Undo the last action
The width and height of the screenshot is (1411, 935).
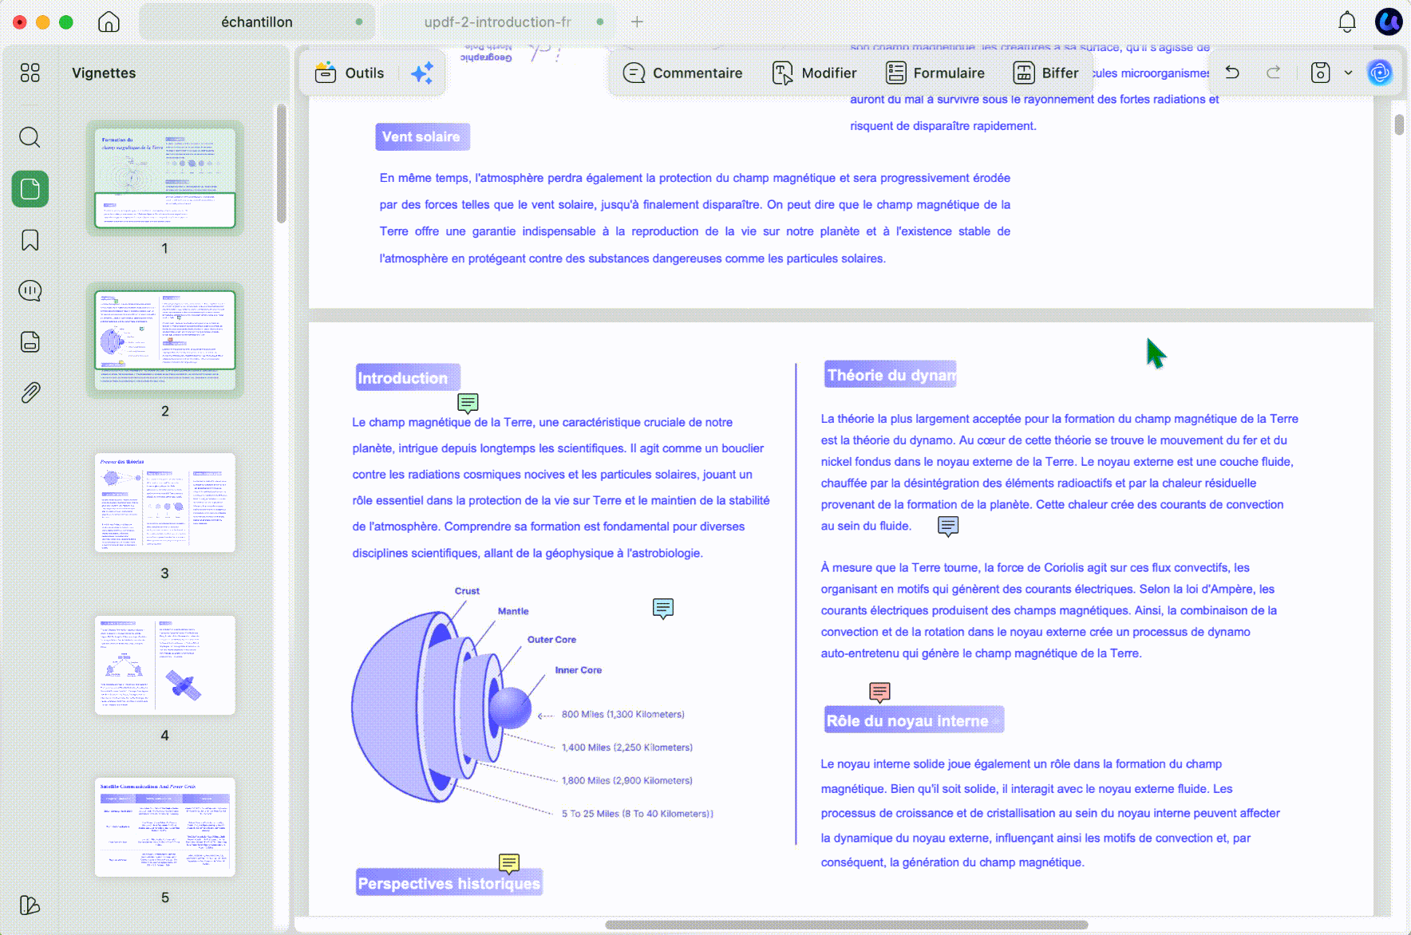1232,73
